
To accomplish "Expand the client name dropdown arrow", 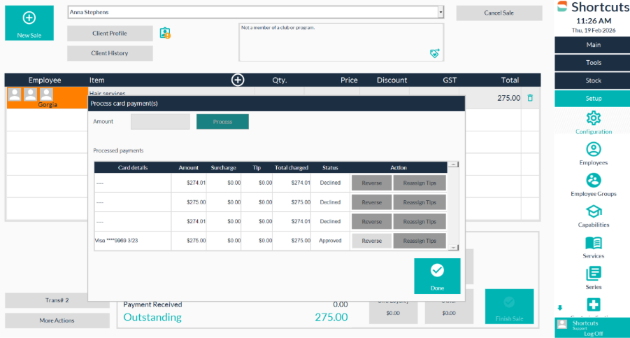I will (x=441, y=12).
